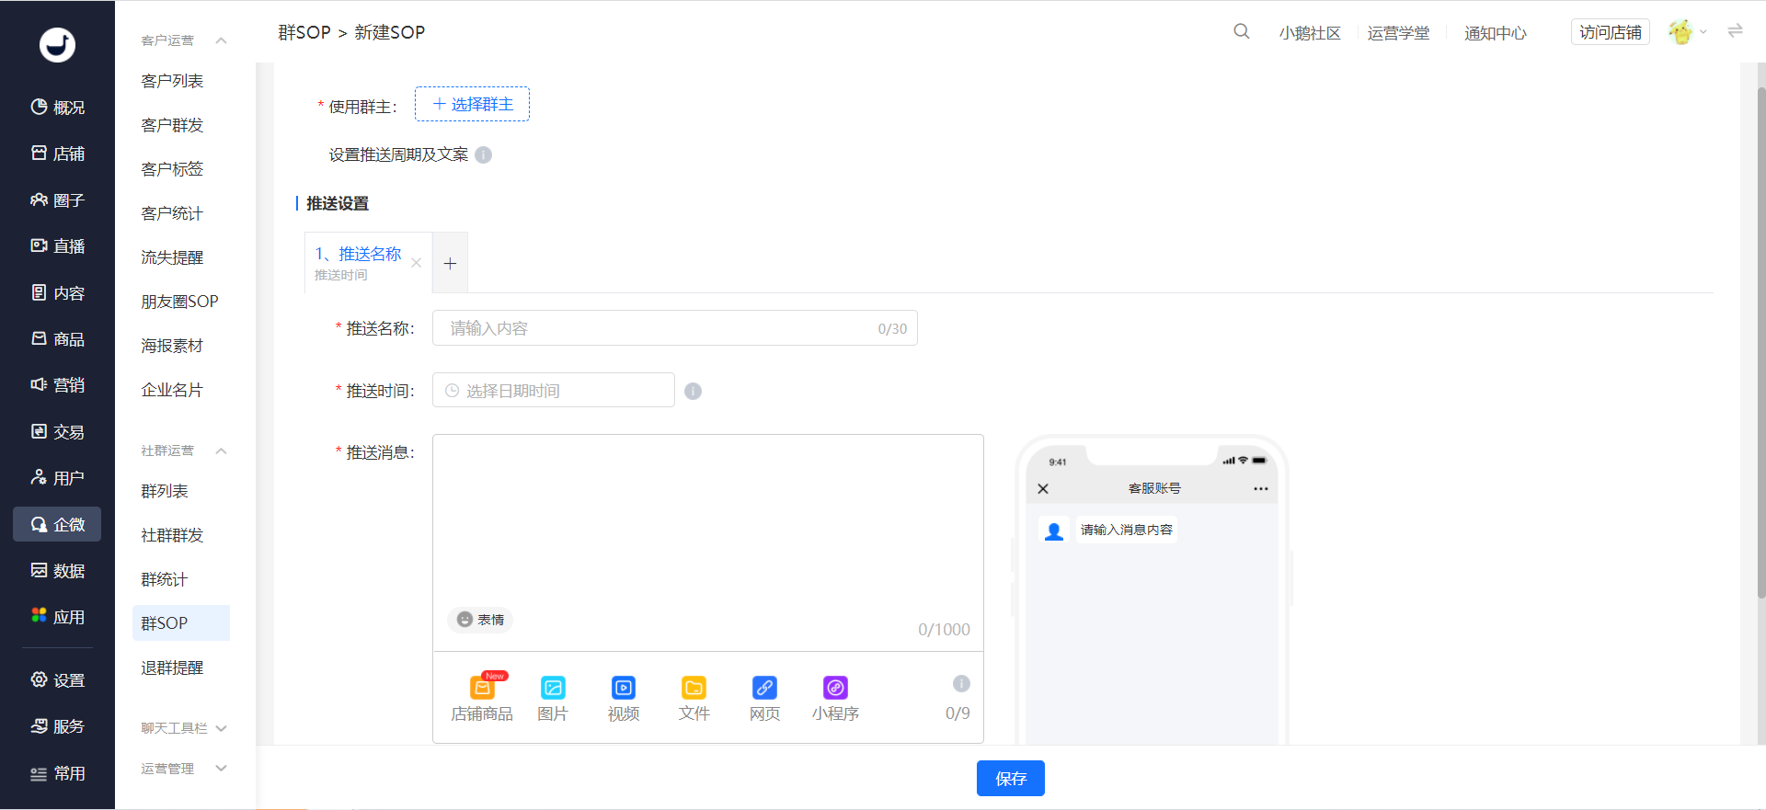Close the first 推送名称 tab
Screen dimensions: 1766x810
pyautogui.click(x=417, y=263)
